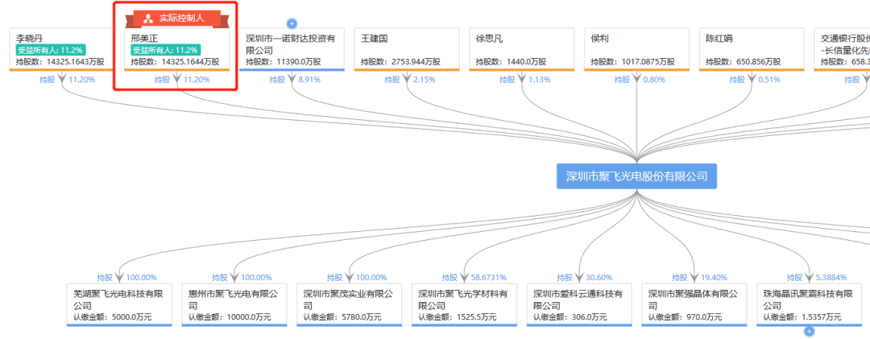The height and width of the screenshot is (339, 870).
Task: Click 受益所有人 badge on 李晓丹 card
Action: pos(51,50)
